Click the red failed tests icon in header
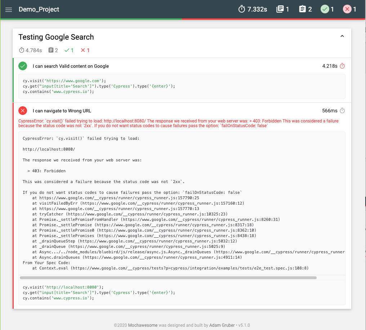 coord(347,9)
